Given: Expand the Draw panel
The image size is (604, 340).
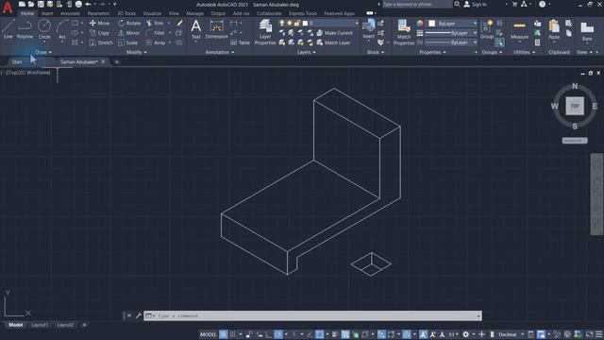Looking at the screenshot, I should (43, 53).
